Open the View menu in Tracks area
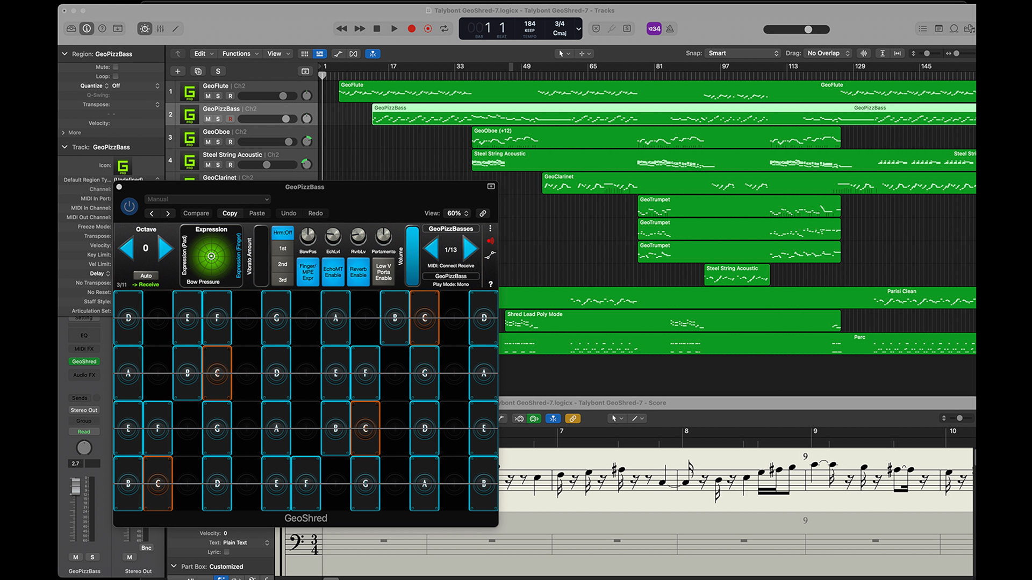The width and height of the screenshot is (1032, 580). (278, 54)
